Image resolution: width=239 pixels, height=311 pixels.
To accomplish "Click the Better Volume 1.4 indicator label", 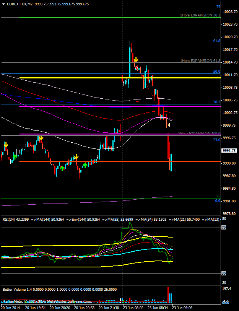I will 17,290.
